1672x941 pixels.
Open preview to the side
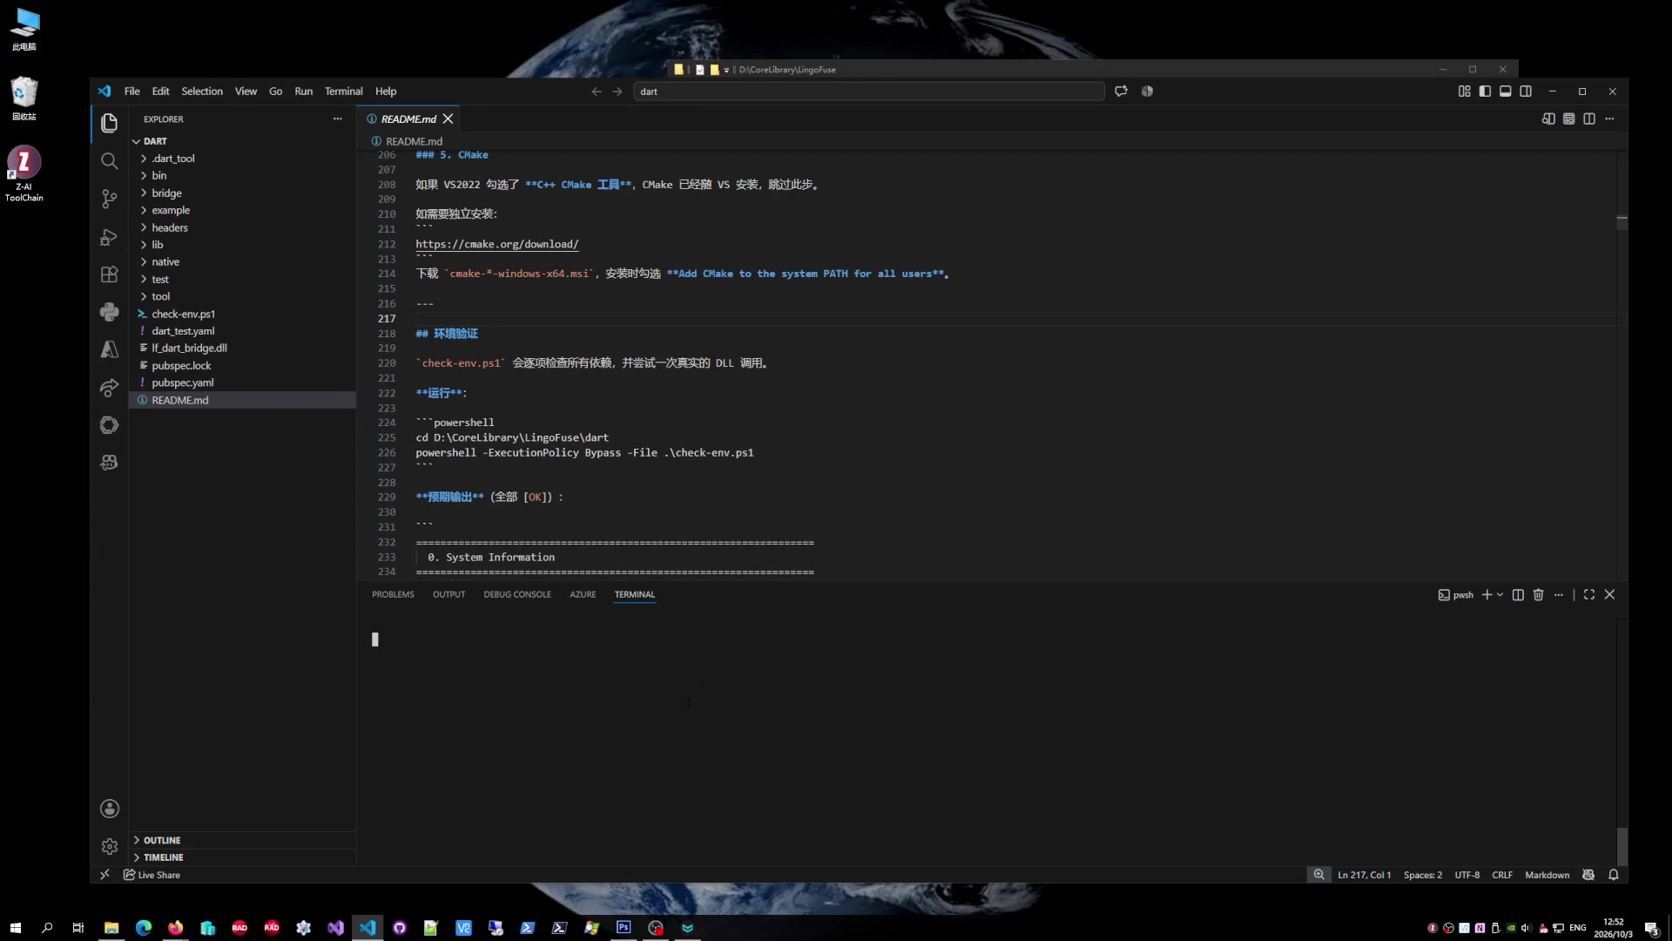pos(1548,118)
